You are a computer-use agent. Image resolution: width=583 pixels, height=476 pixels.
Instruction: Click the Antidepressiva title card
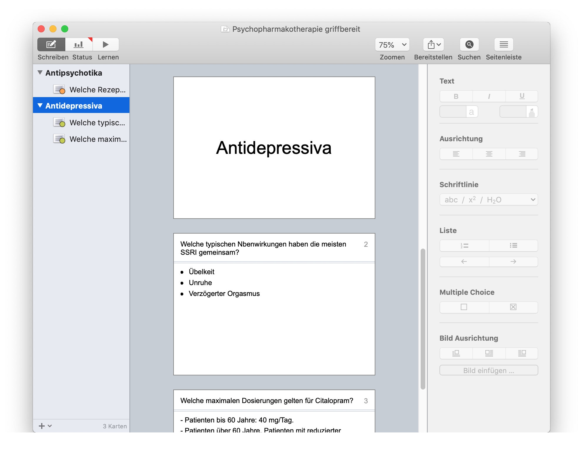274,148
